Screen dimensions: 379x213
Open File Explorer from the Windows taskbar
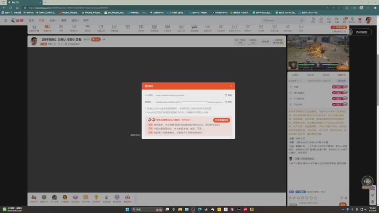point(180,209)
